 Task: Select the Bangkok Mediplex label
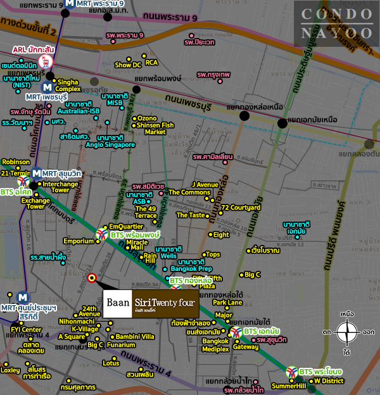click(216, 345)
